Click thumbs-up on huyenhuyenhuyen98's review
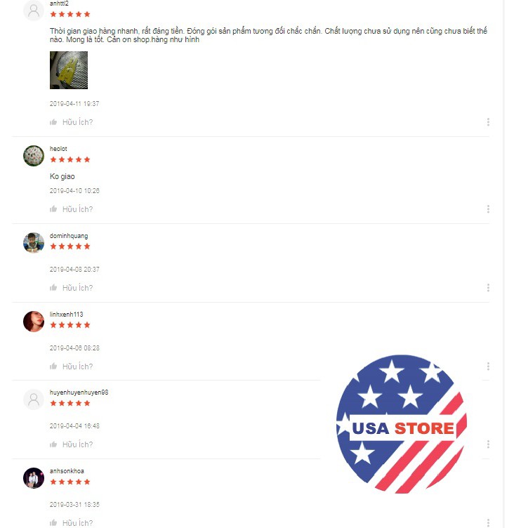This screenshot has height=528, width=528. pyautogui.click(x=53, y=444)
